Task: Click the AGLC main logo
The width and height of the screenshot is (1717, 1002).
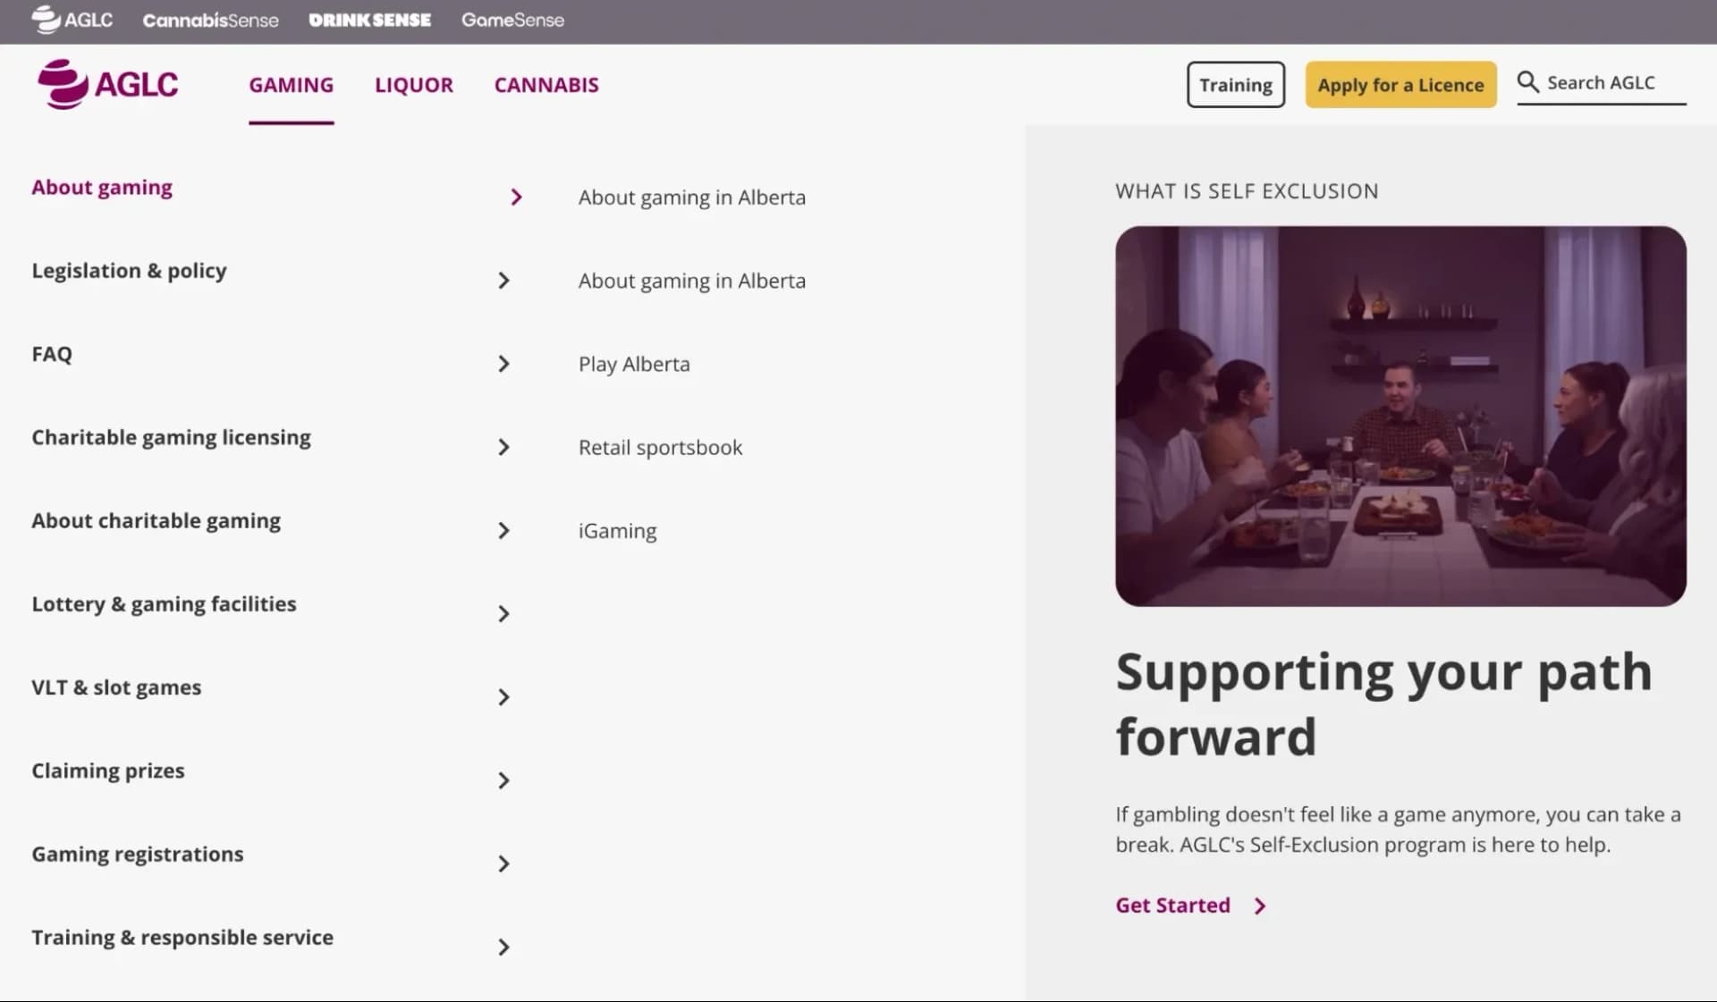Action: 107,84
